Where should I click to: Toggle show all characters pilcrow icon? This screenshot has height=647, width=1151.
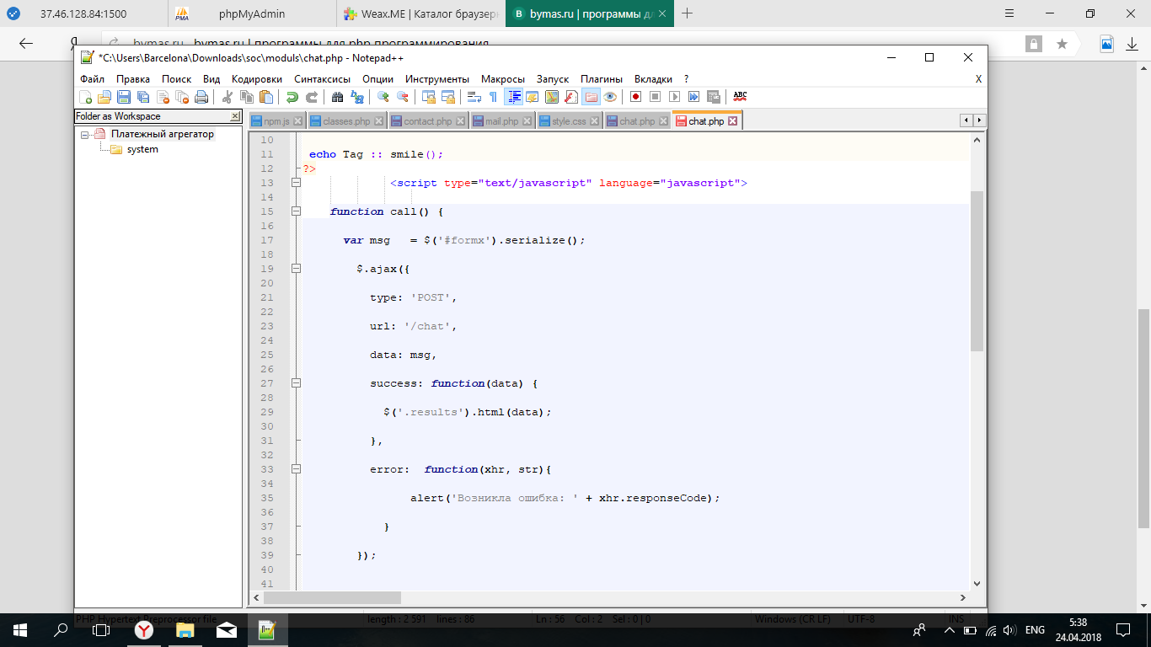point(493,97)
